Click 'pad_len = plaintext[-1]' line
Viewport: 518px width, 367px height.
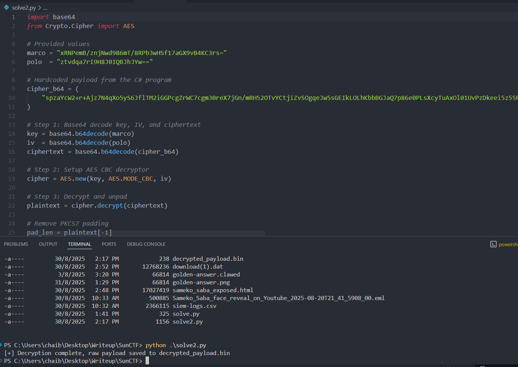point(69,233)
